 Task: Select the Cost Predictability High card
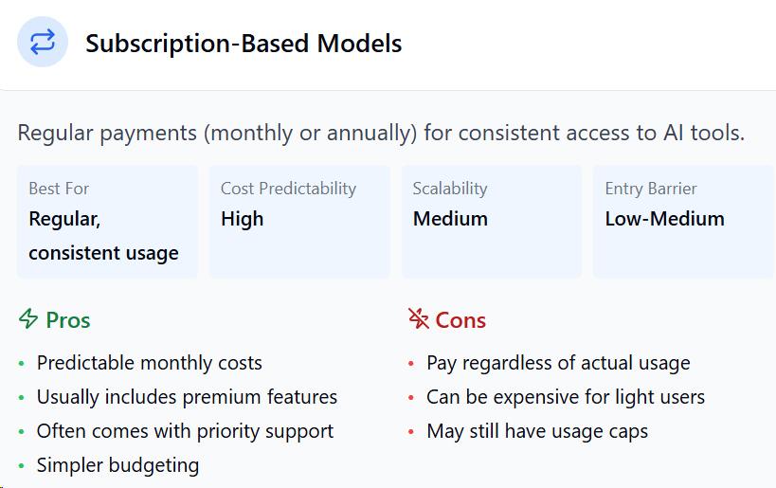[300, 222]
